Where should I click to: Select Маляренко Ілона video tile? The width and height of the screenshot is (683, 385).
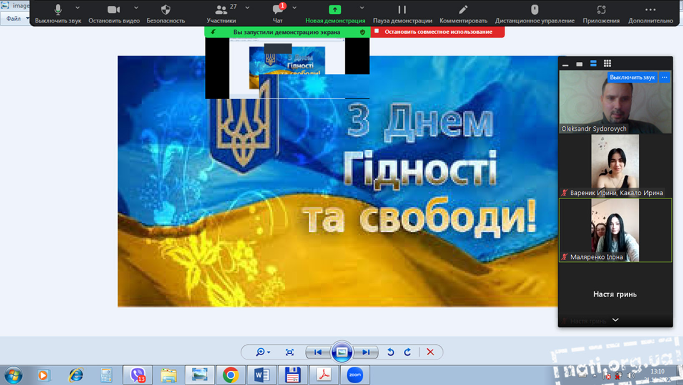pos(615,230)
